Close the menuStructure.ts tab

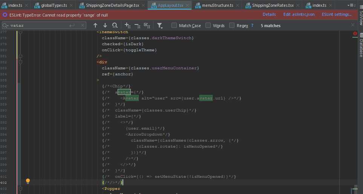pyautogui.click(x=237, y=5)
